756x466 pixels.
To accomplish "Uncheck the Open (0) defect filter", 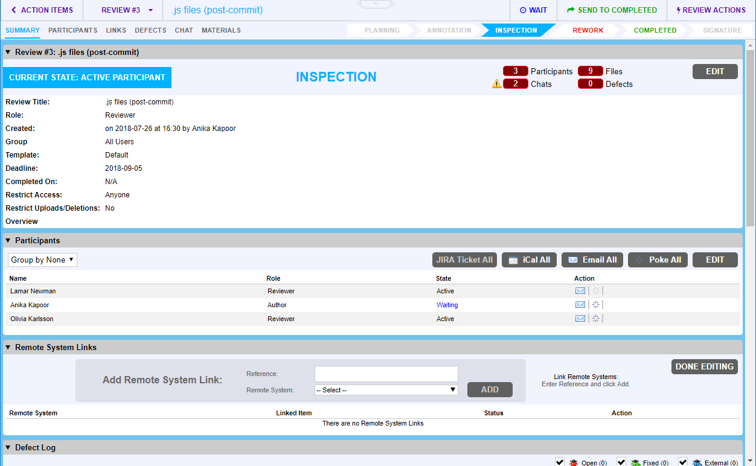I will (559, 462).
